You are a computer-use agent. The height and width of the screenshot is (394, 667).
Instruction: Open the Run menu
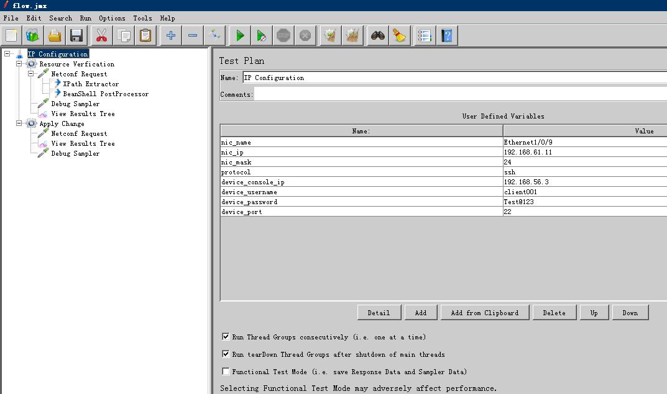pos(85,18)
